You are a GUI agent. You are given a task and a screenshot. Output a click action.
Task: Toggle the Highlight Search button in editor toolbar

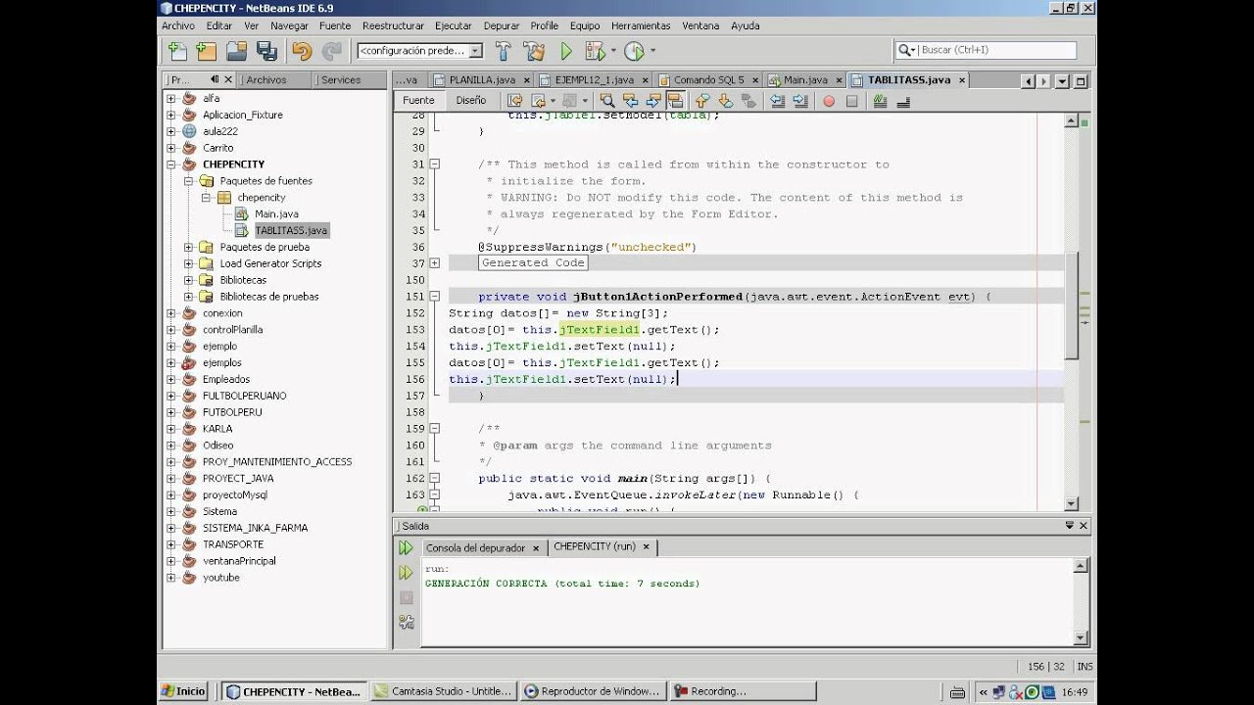[x=675, y=100]
